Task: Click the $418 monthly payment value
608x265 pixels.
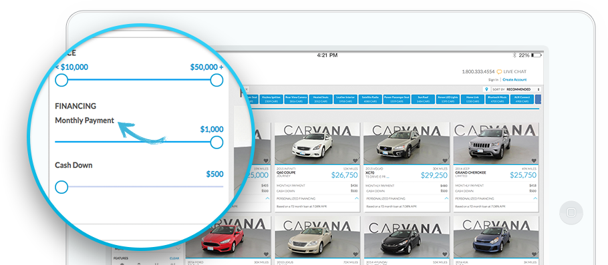Action: 533,186
